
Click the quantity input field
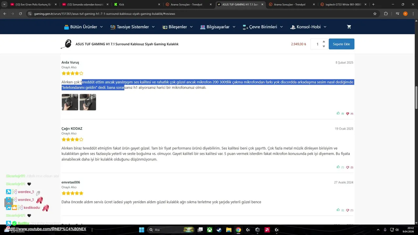[317, 44]
